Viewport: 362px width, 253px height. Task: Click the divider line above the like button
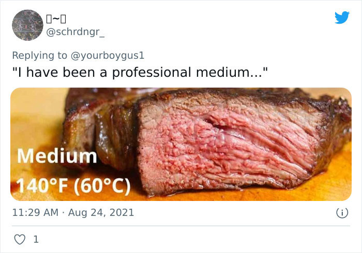tap(181, 226)
